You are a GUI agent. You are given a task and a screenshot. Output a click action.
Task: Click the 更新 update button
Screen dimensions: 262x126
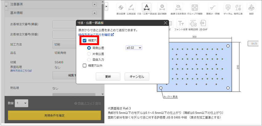(108, 77)
